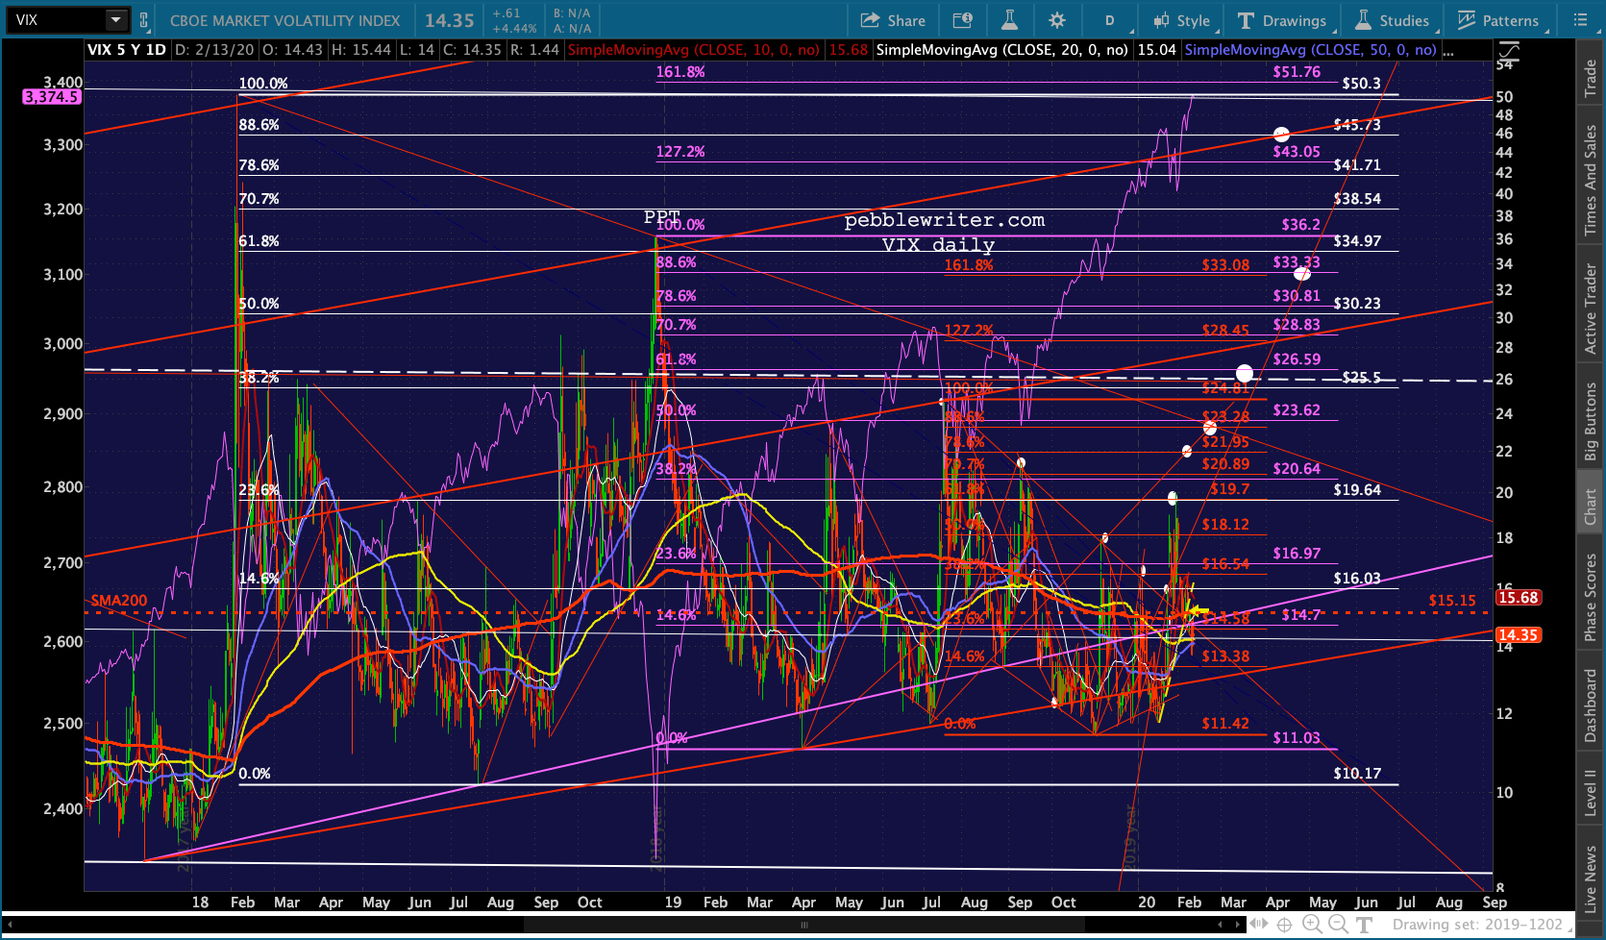Open the Patterns menu
The height and width of the screenshot is (940, 1606).
1499,20
